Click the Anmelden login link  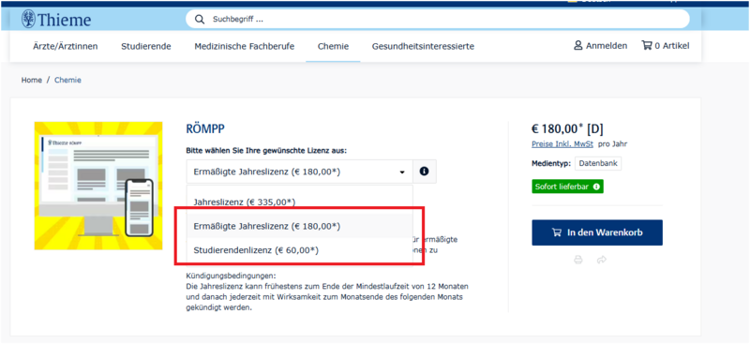601,46
